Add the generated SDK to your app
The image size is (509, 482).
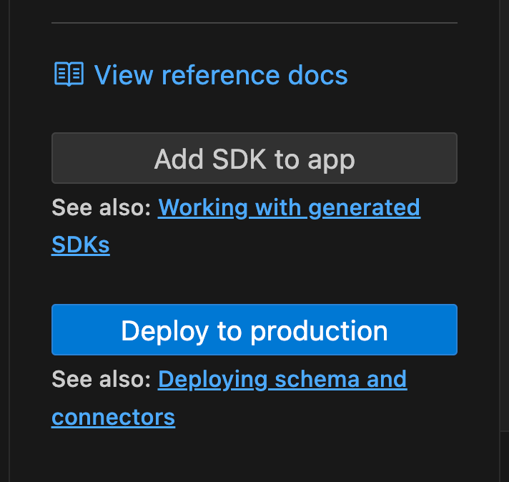(x=254, y=158)
